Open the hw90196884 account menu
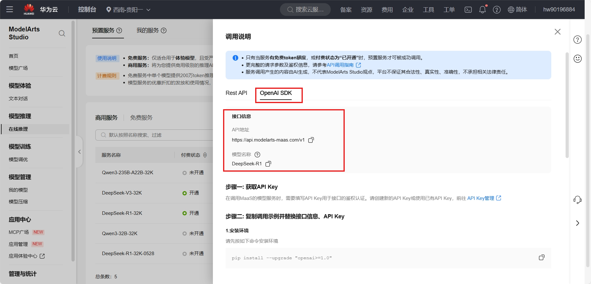The image size is (591, 284). pos(559,10)
